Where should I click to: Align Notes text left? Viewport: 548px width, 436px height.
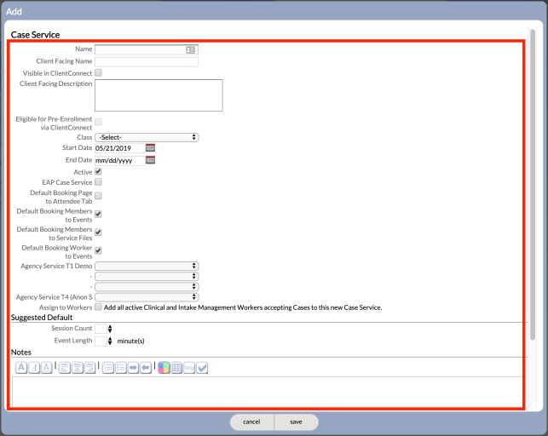[x=65, y=368]
